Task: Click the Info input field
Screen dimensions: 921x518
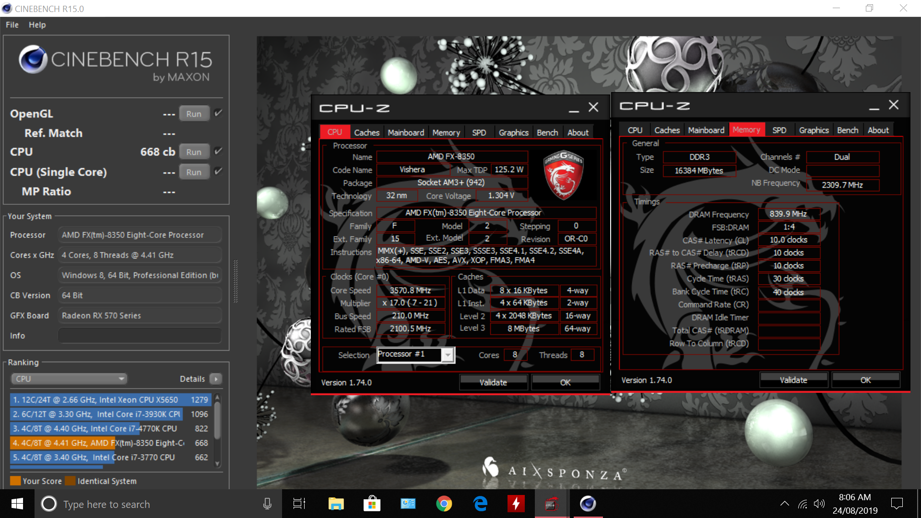Action: [140, 336]
